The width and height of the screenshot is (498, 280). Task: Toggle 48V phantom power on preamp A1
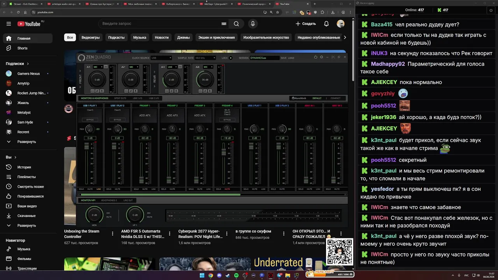coord(92,91)
